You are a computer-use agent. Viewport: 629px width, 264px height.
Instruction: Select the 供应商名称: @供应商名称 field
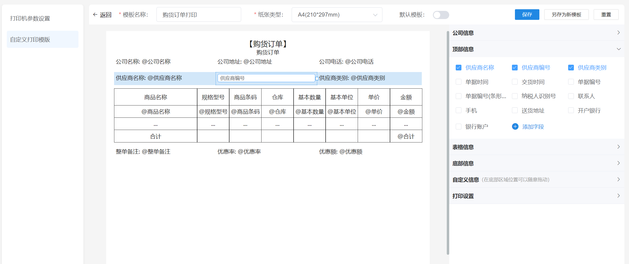pyautogui.click(x=149, y=78)
